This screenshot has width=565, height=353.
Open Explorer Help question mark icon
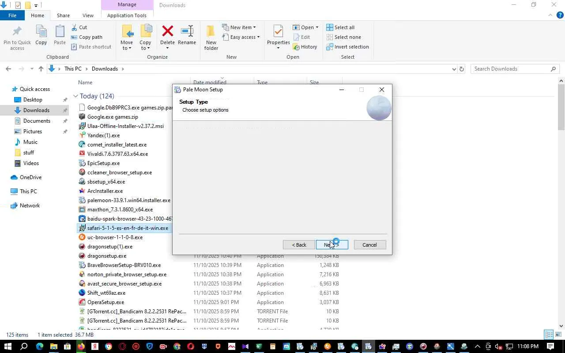560,15
